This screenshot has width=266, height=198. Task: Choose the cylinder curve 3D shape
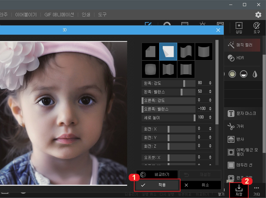(x=204, y=52)
